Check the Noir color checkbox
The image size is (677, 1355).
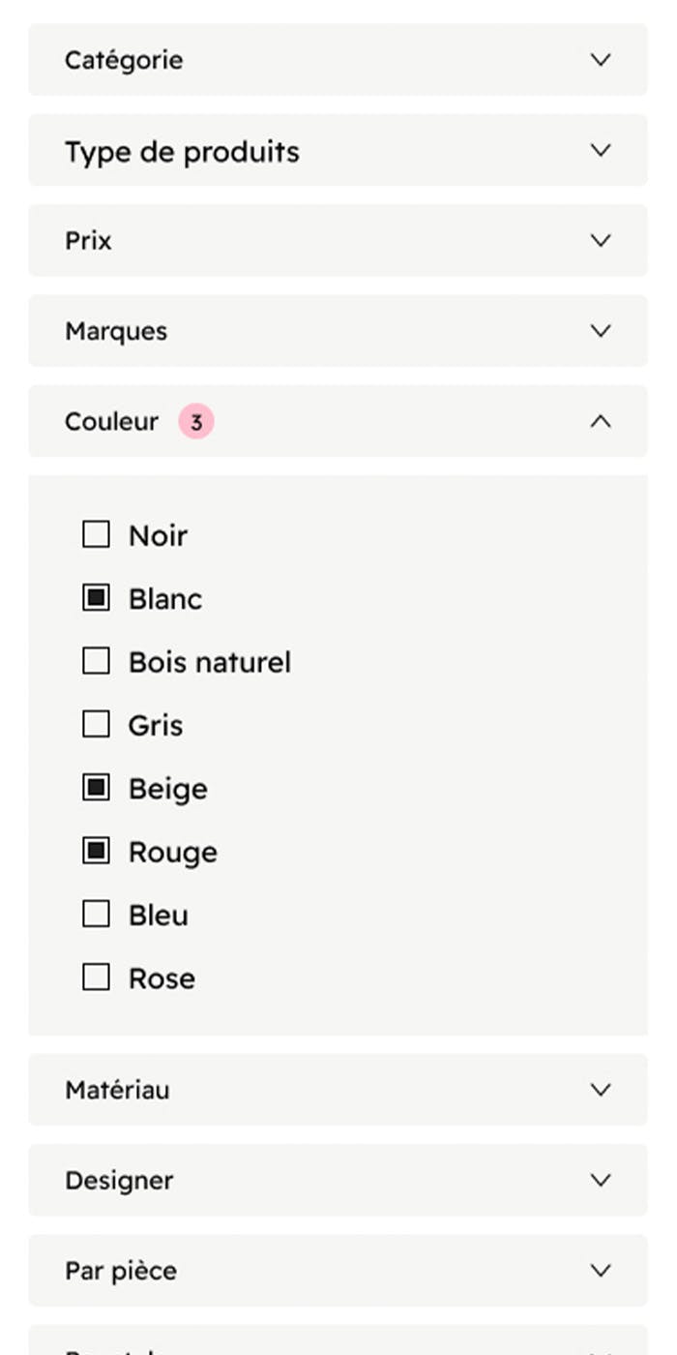click(96, 534)
